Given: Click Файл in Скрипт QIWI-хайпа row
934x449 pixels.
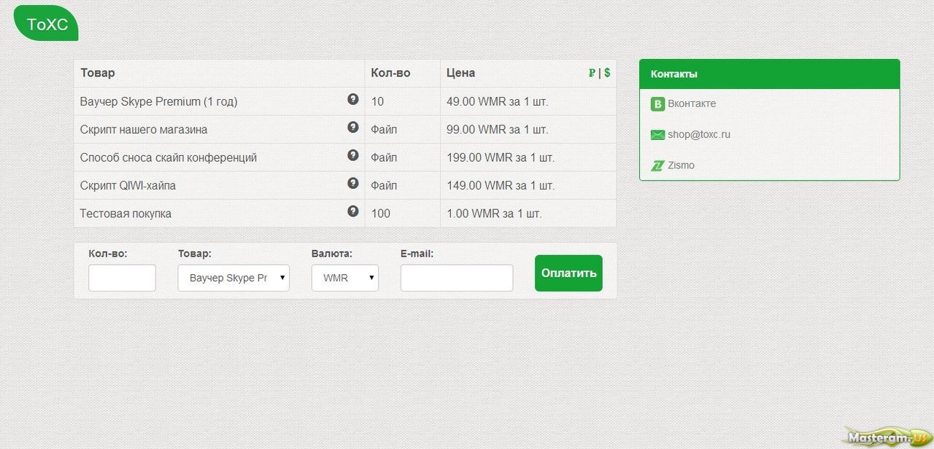Looking at the screenshot, I should [384, 186].
